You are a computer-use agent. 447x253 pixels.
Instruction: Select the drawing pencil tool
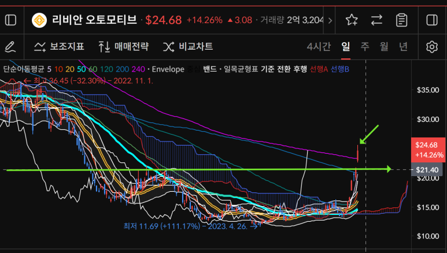coord(10,46)
